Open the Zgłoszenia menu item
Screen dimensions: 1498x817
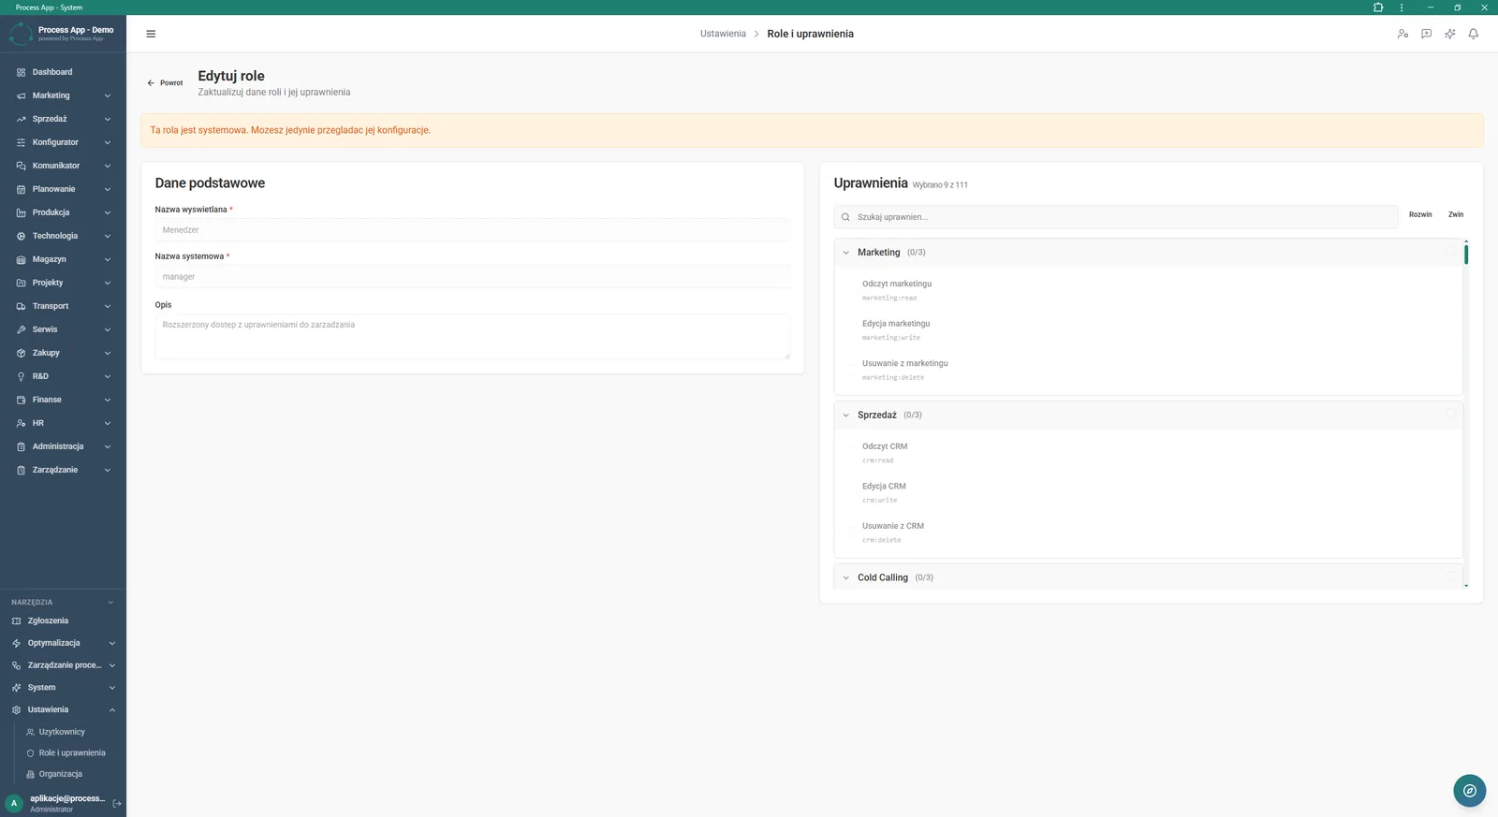48,620
